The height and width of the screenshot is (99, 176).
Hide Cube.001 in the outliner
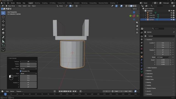(x=171, y=15)
